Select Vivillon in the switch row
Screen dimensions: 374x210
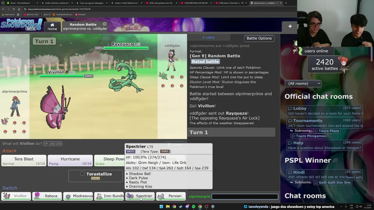coord(16,196)
